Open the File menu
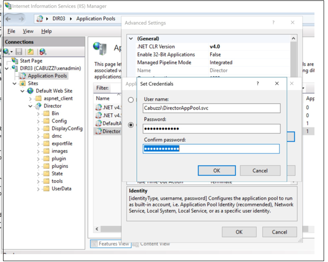The image size is (328, 262). click(x=11, y=31)
